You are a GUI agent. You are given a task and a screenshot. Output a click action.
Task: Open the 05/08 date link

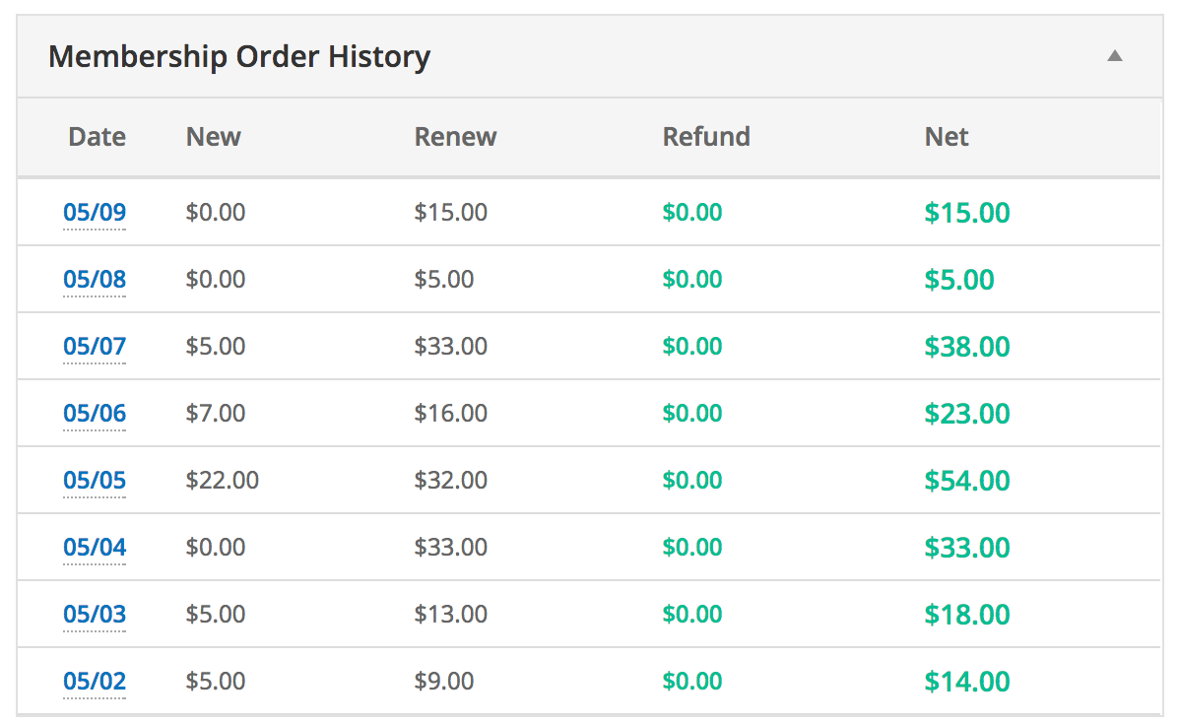pos(95,280)
